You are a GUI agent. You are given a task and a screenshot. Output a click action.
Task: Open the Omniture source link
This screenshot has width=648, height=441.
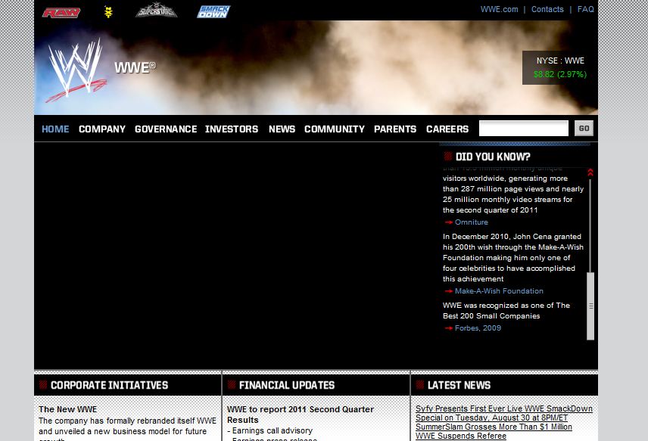pyautogui.click(x=472, y=222)
